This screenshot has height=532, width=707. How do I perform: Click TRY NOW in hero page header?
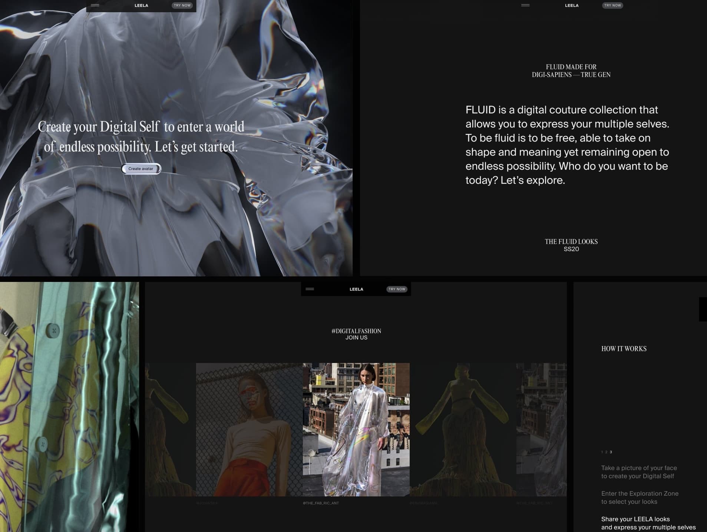tap(182, 5)
